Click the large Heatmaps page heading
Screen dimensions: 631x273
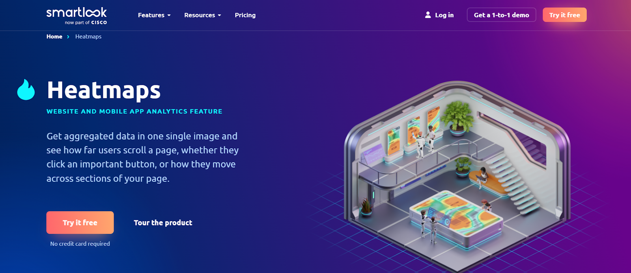[x=104, y=90]
